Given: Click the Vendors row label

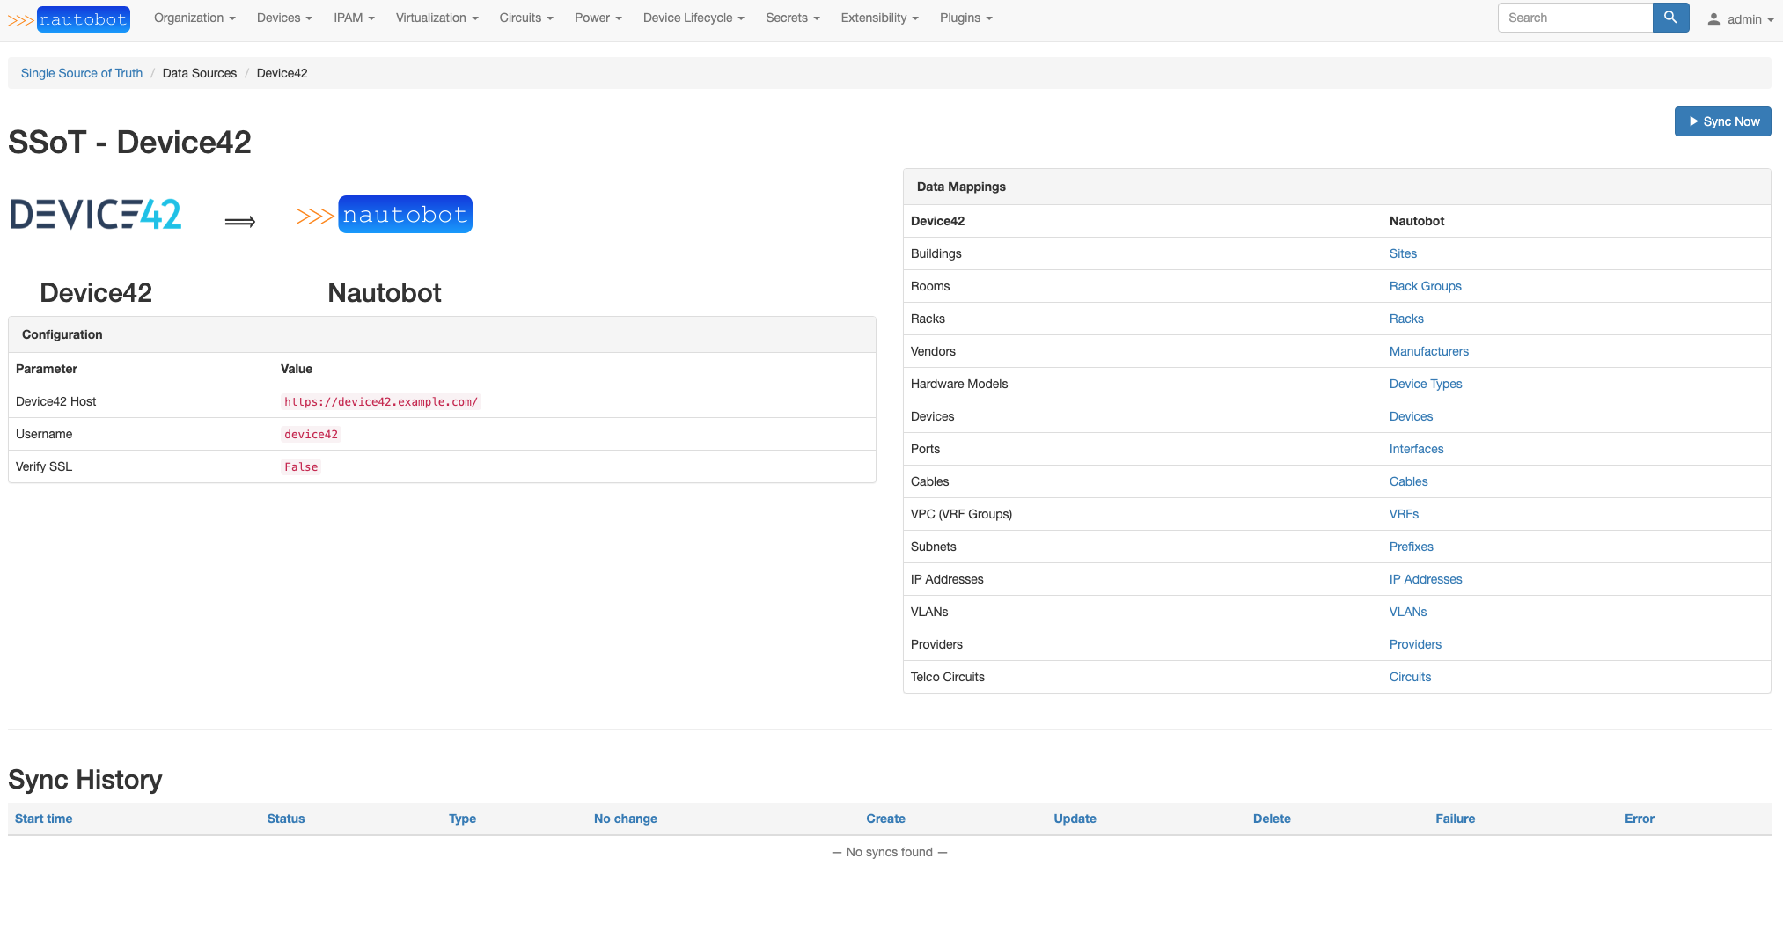Looking at the screenshot, I should pos(933,351).
